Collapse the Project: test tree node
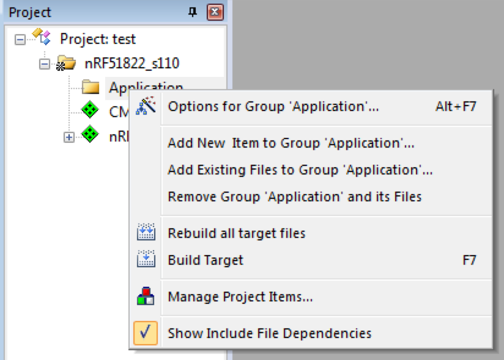504x360 pixels. tap(20, 39)
